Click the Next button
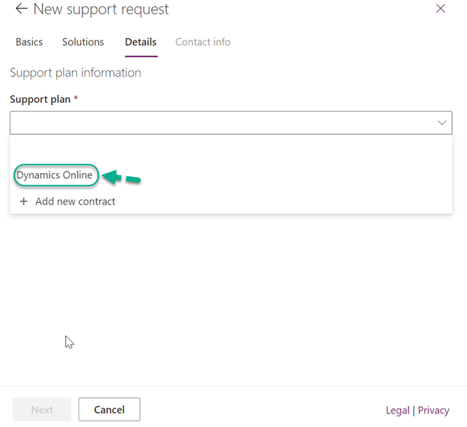 [42, 410]
